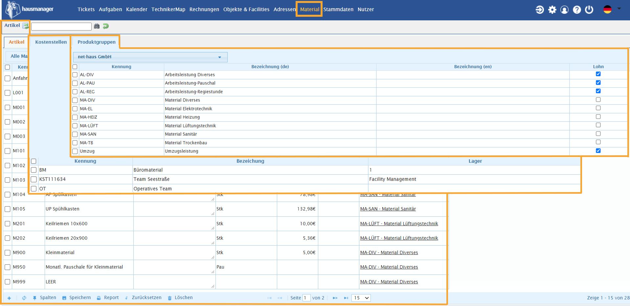Select the M999 article row checkbox

click(8, 282)
